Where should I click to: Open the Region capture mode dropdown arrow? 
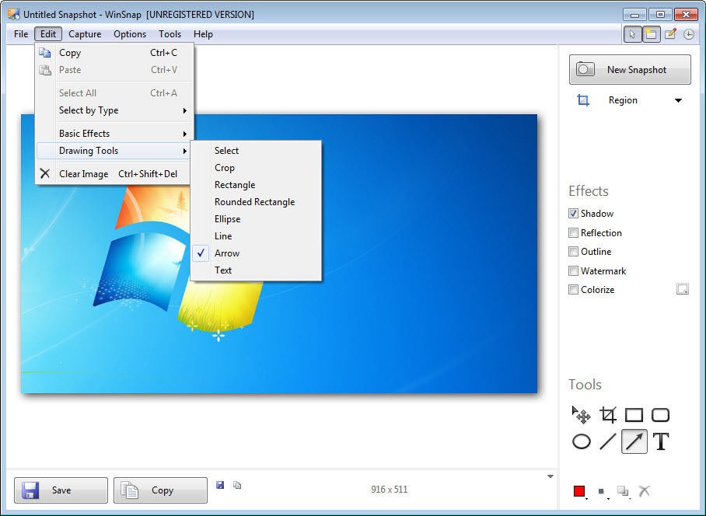coord(678,100)
